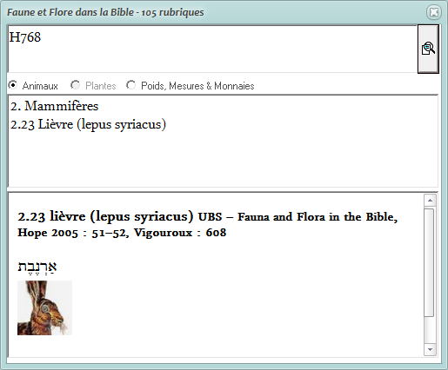Click UBS – Fauna and Flora reference text
448x370 pixels.
298,217
